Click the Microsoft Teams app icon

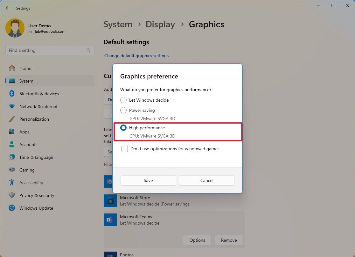pos(110,220)
